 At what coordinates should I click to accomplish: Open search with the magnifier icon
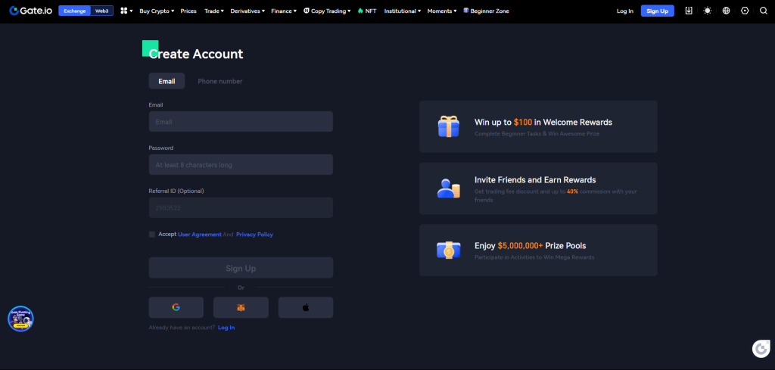click(x=764, y=11)
